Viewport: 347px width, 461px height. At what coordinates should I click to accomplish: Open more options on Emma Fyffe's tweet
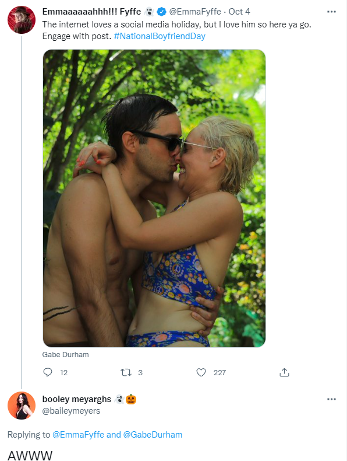click(331, 12)
